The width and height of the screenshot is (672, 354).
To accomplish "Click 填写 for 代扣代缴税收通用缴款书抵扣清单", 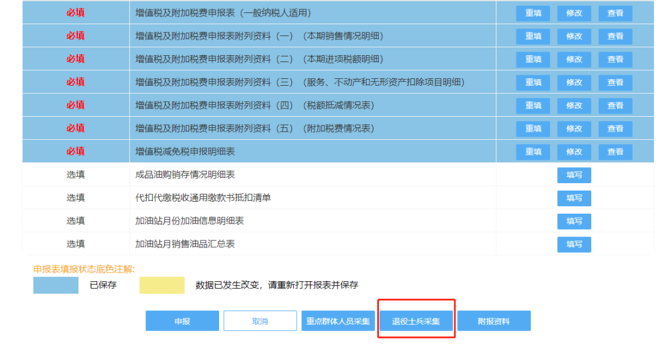I will click(x=574, y=198).
